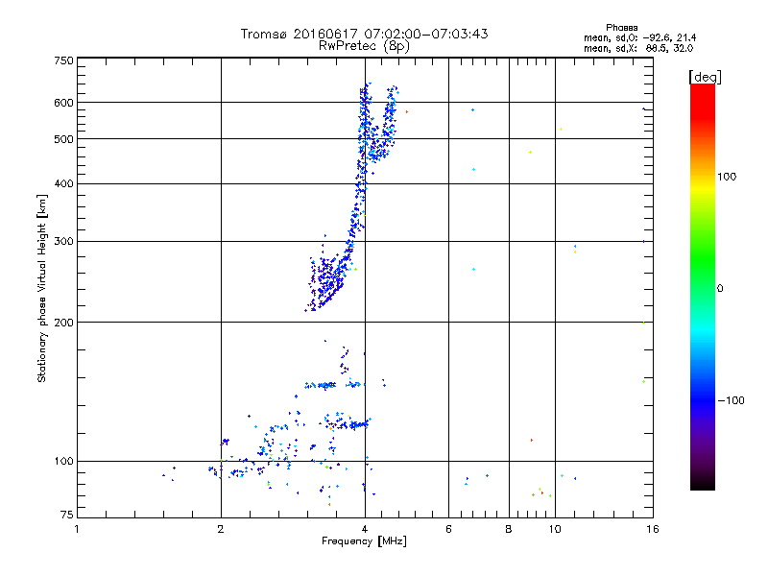Click the 'Phases' heading label

pyautogui.click(x=621, y=28)
